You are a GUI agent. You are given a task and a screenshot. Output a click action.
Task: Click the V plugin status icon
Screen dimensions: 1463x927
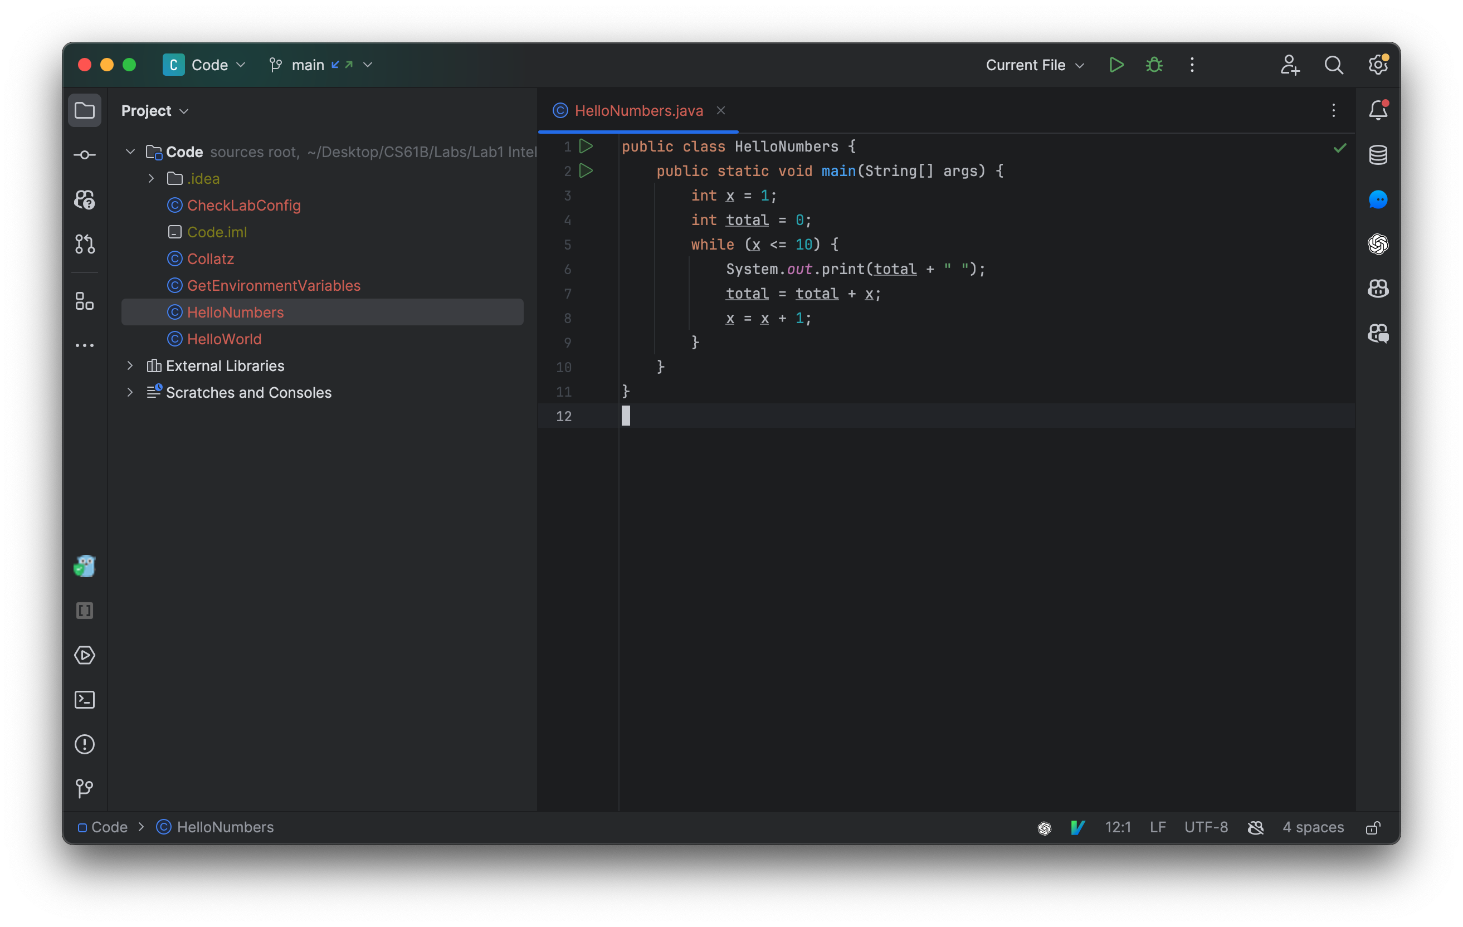pos(1078,828)
